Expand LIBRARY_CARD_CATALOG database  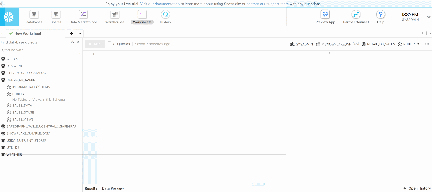point(26,73)
